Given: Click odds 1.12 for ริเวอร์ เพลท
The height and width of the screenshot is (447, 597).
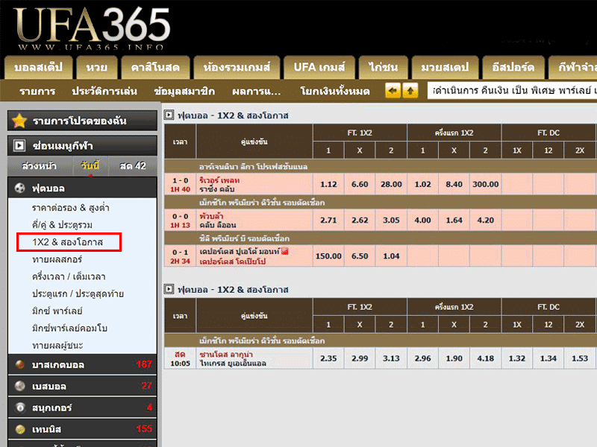Looking at the screenshot, I should [328, 184].
